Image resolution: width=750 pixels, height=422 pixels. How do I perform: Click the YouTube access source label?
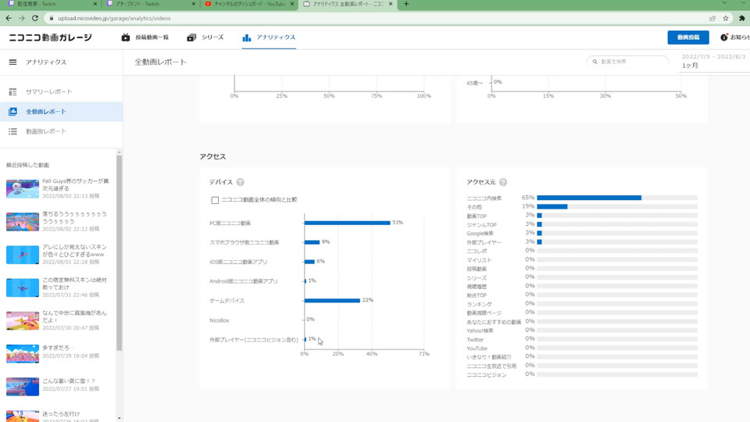tap(477, 349)
